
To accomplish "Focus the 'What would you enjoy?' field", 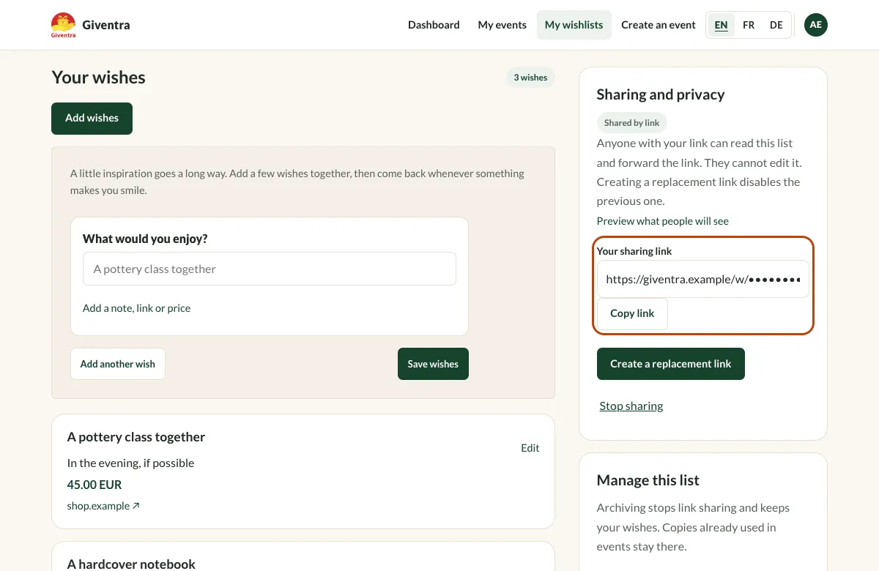I will (270, 269).
